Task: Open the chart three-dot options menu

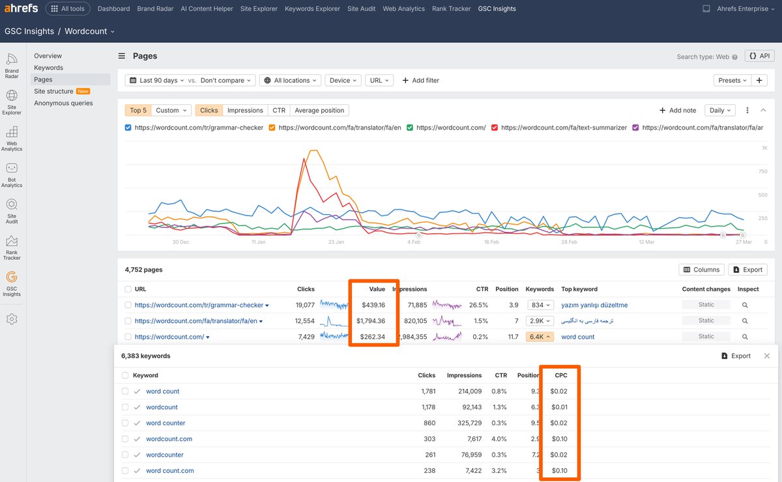Action: tap(747, 111)
